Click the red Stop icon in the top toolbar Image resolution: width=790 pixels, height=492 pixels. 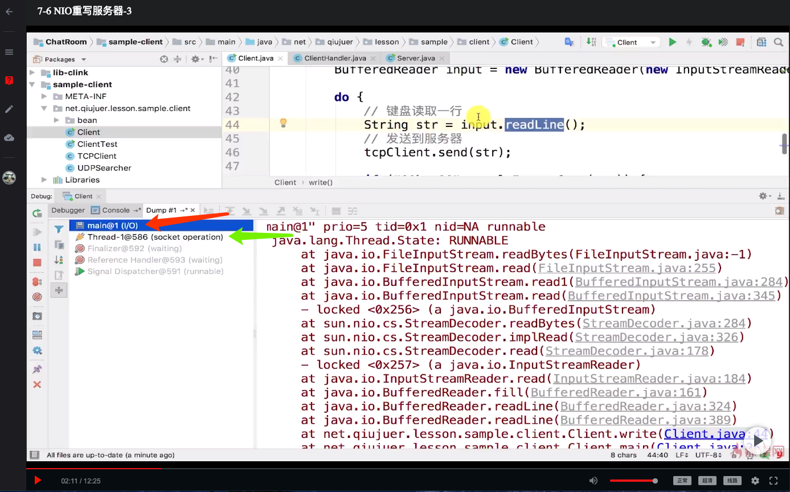pos(740,42)
